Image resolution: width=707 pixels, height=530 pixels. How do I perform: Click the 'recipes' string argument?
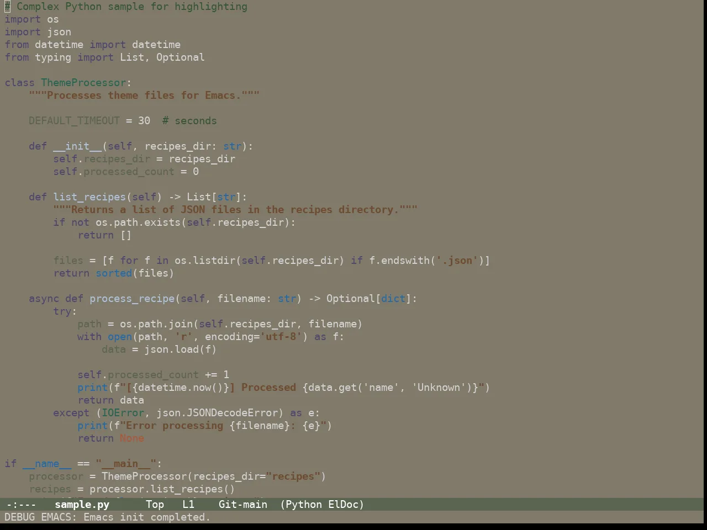click(293, 476)
